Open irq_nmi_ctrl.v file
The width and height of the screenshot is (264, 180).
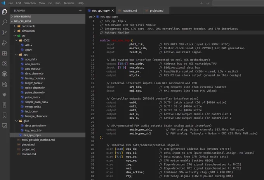pos(47,130)
